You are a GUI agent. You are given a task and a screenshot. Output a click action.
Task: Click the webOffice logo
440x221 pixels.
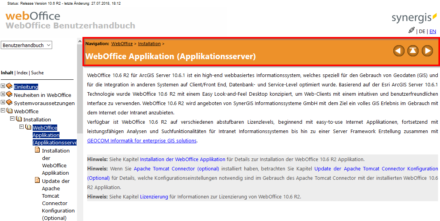click(33, 16)
